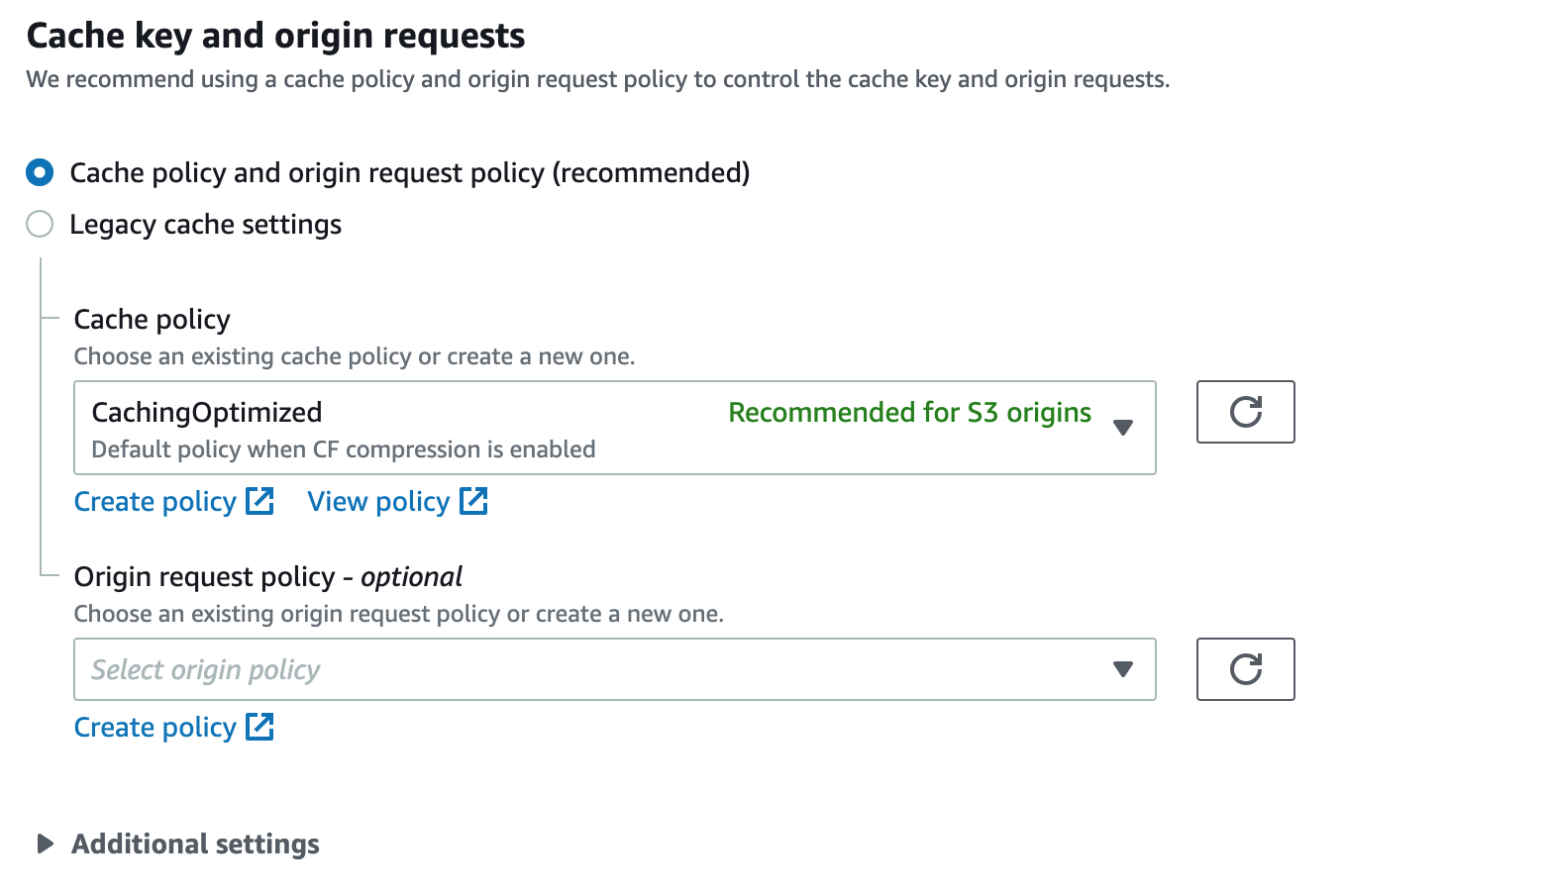The width and height of the screenshot is (1553, 895).
Task: Refresh the cache policy list
Action: click(1245, 412)
